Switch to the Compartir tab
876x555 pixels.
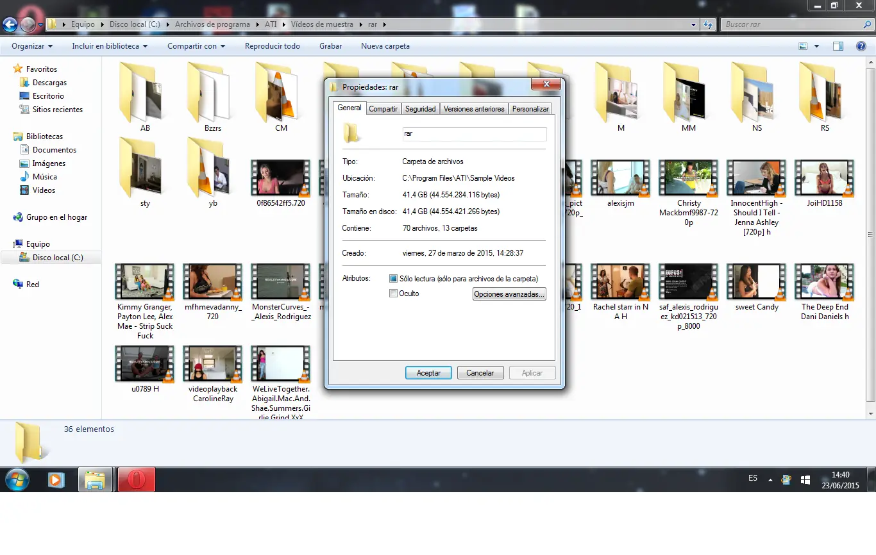click(383, 109)
